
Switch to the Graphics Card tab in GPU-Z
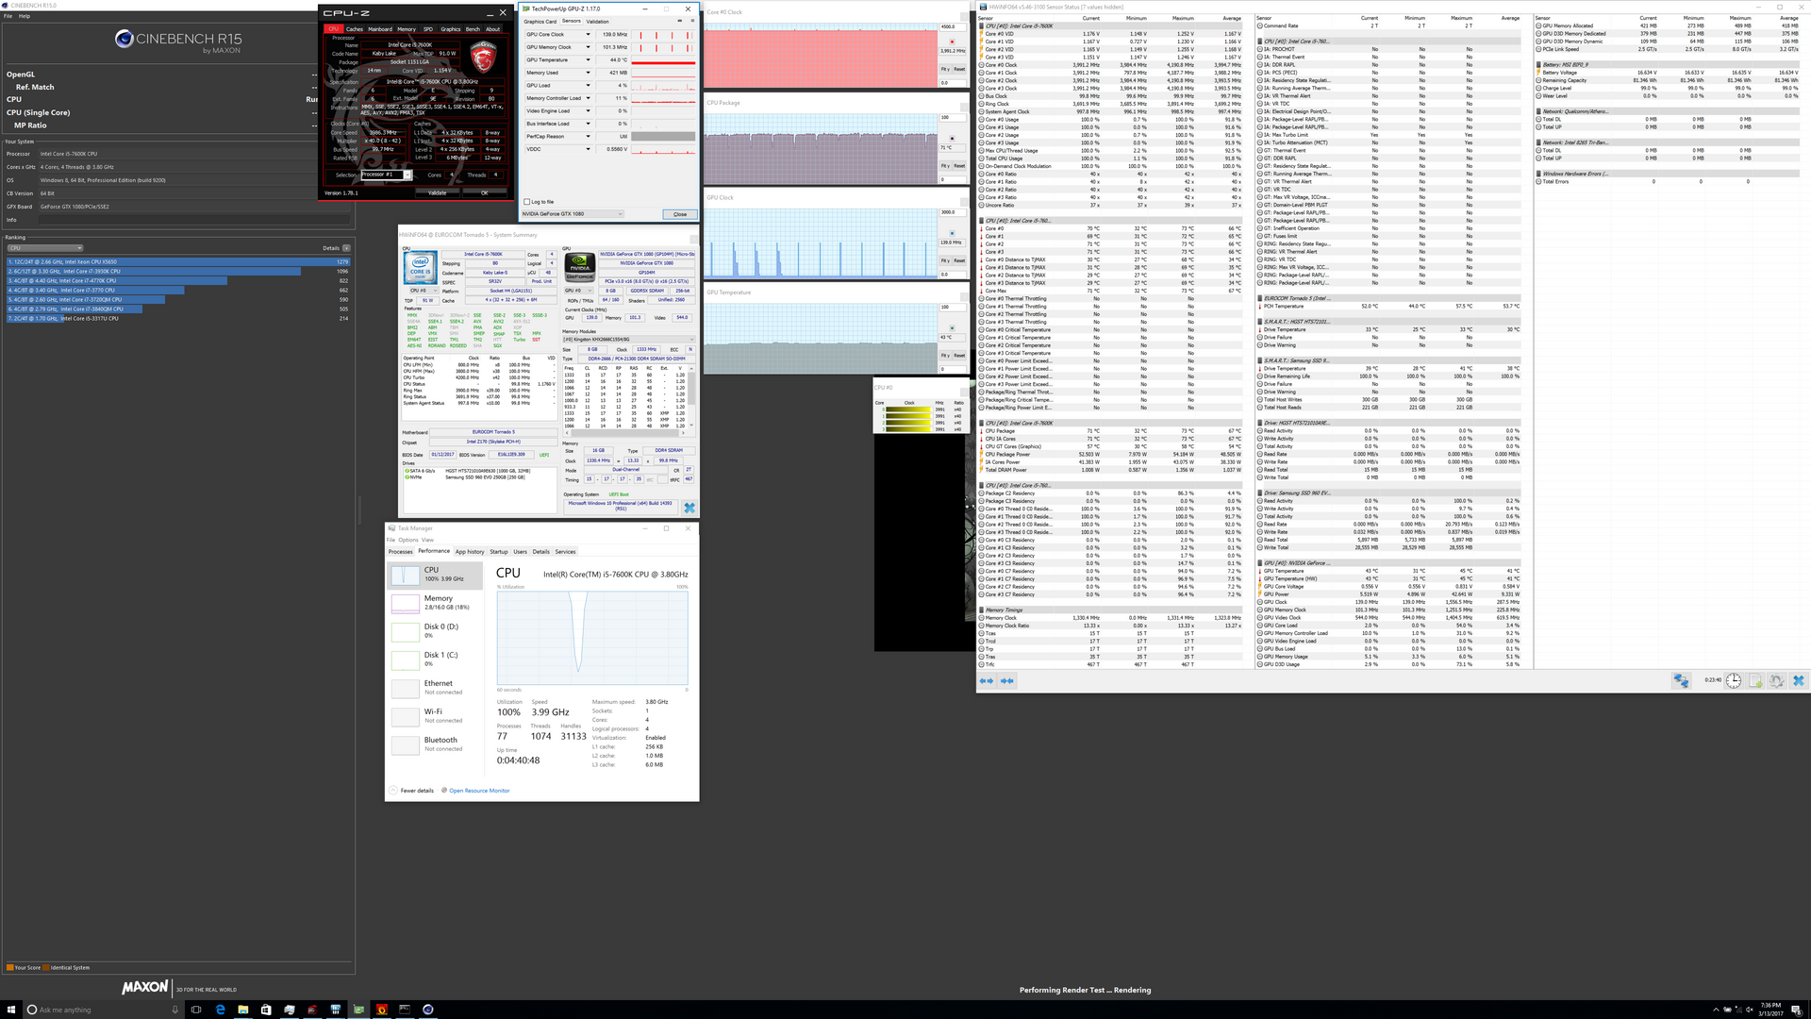tap(540, 21)
